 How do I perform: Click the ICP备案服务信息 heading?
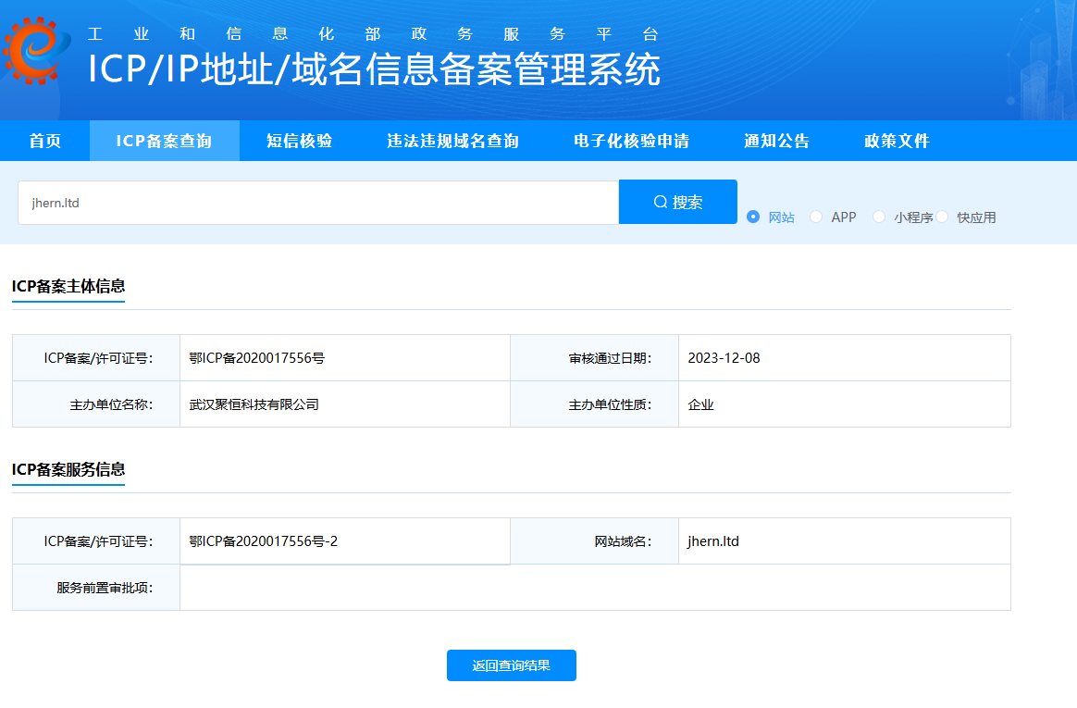pyautogui.click(x=68, y=470)
